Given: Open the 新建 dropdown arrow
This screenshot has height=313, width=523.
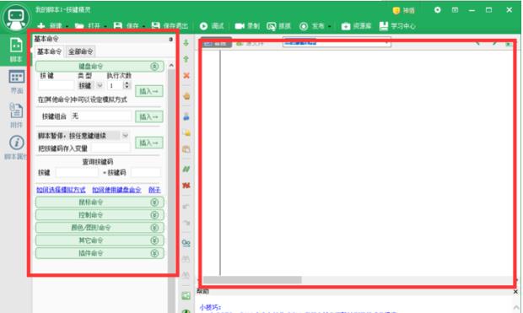Looking at the screenshot, I should coord(67,26).
